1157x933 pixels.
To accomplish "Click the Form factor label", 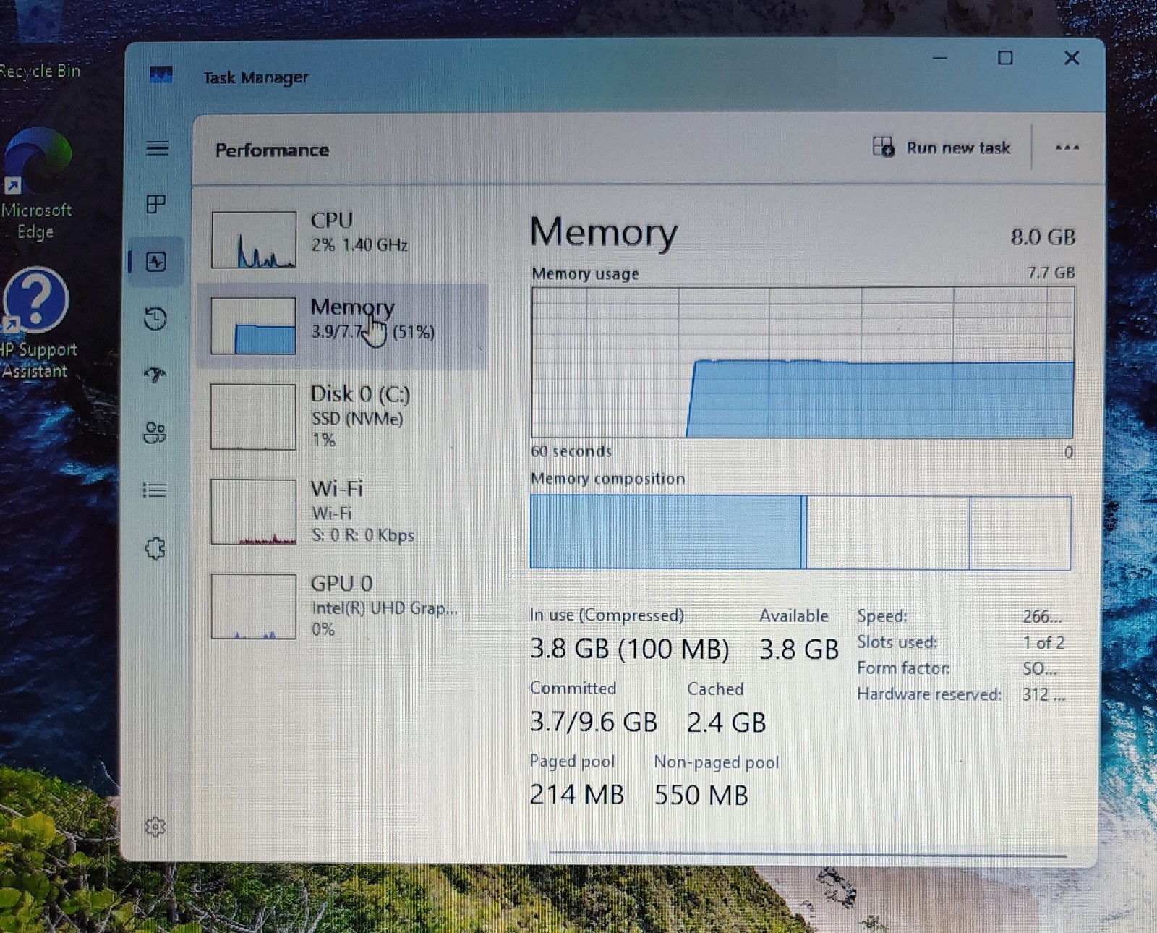I will click(x=903, y=668).
